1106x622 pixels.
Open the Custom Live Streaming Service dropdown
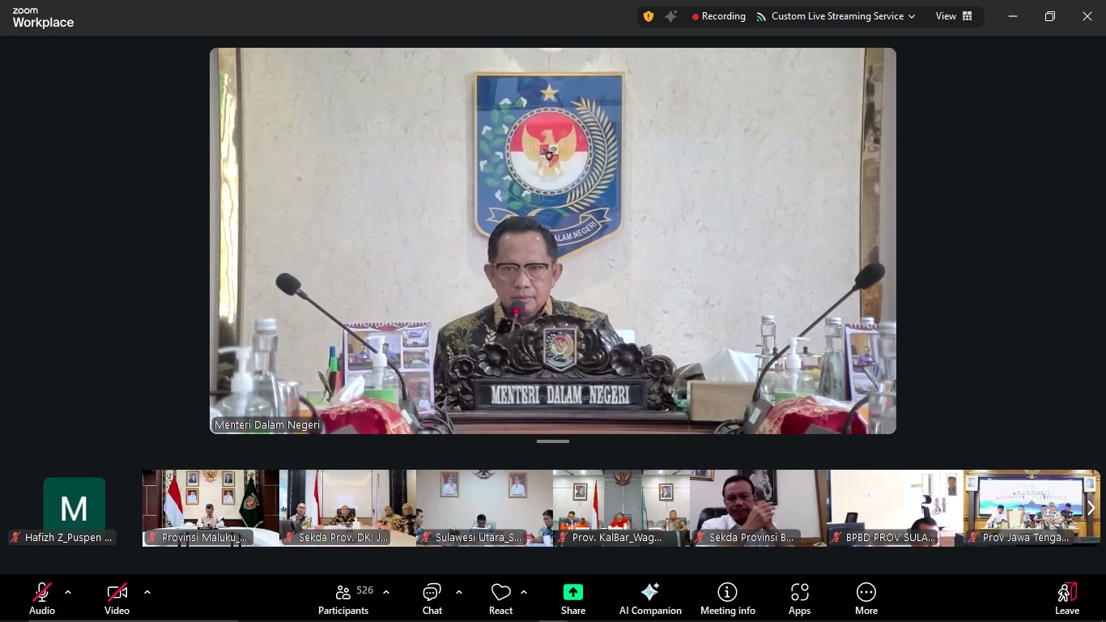838,15
